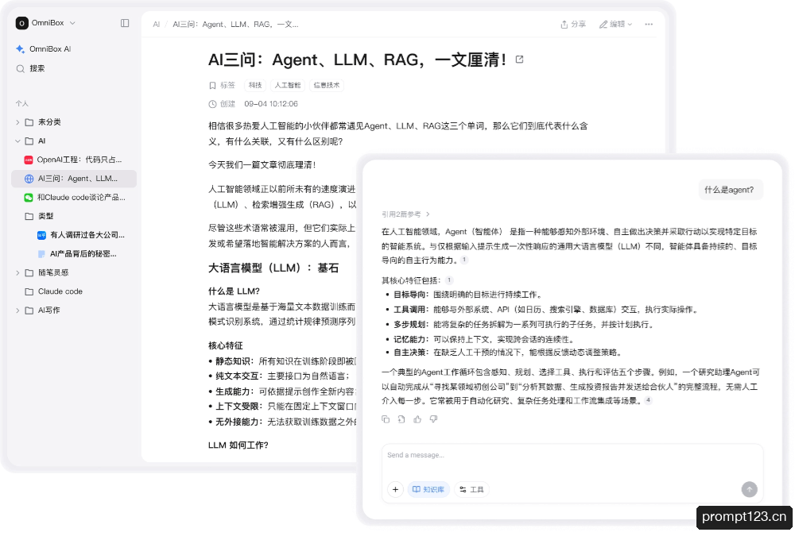This screenshot has width=799, height=536.
Task: Click the 什么是 LLM? subheading
Action: [x=234, y=291]
